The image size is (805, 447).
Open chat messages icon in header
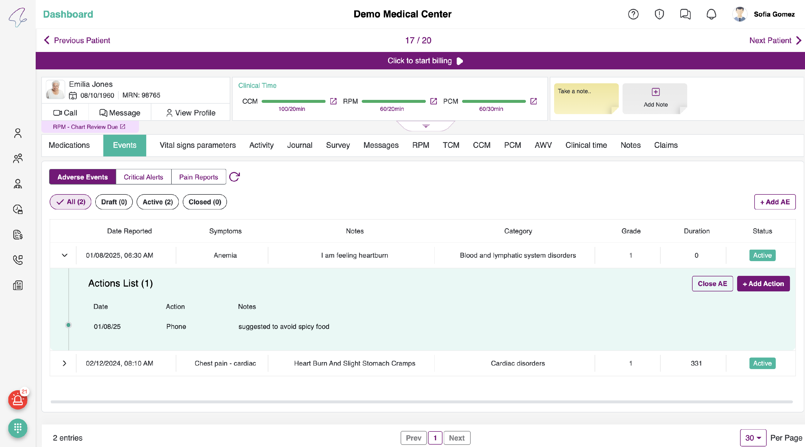(x=685, y=14)
